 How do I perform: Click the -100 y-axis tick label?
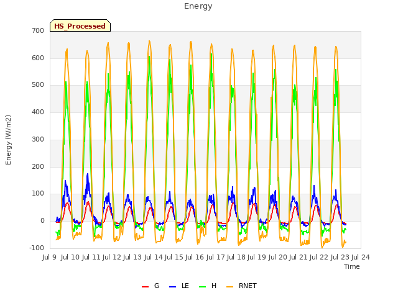coord(37,248)
